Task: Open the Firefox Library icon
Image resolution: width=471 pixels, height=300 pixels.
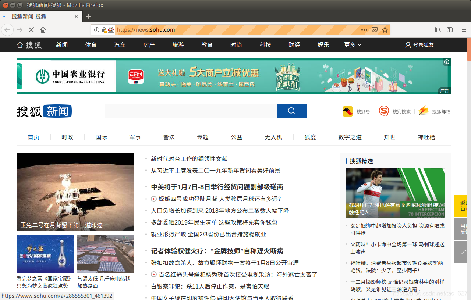Action: pyautogui.click(x=438, y=30)
